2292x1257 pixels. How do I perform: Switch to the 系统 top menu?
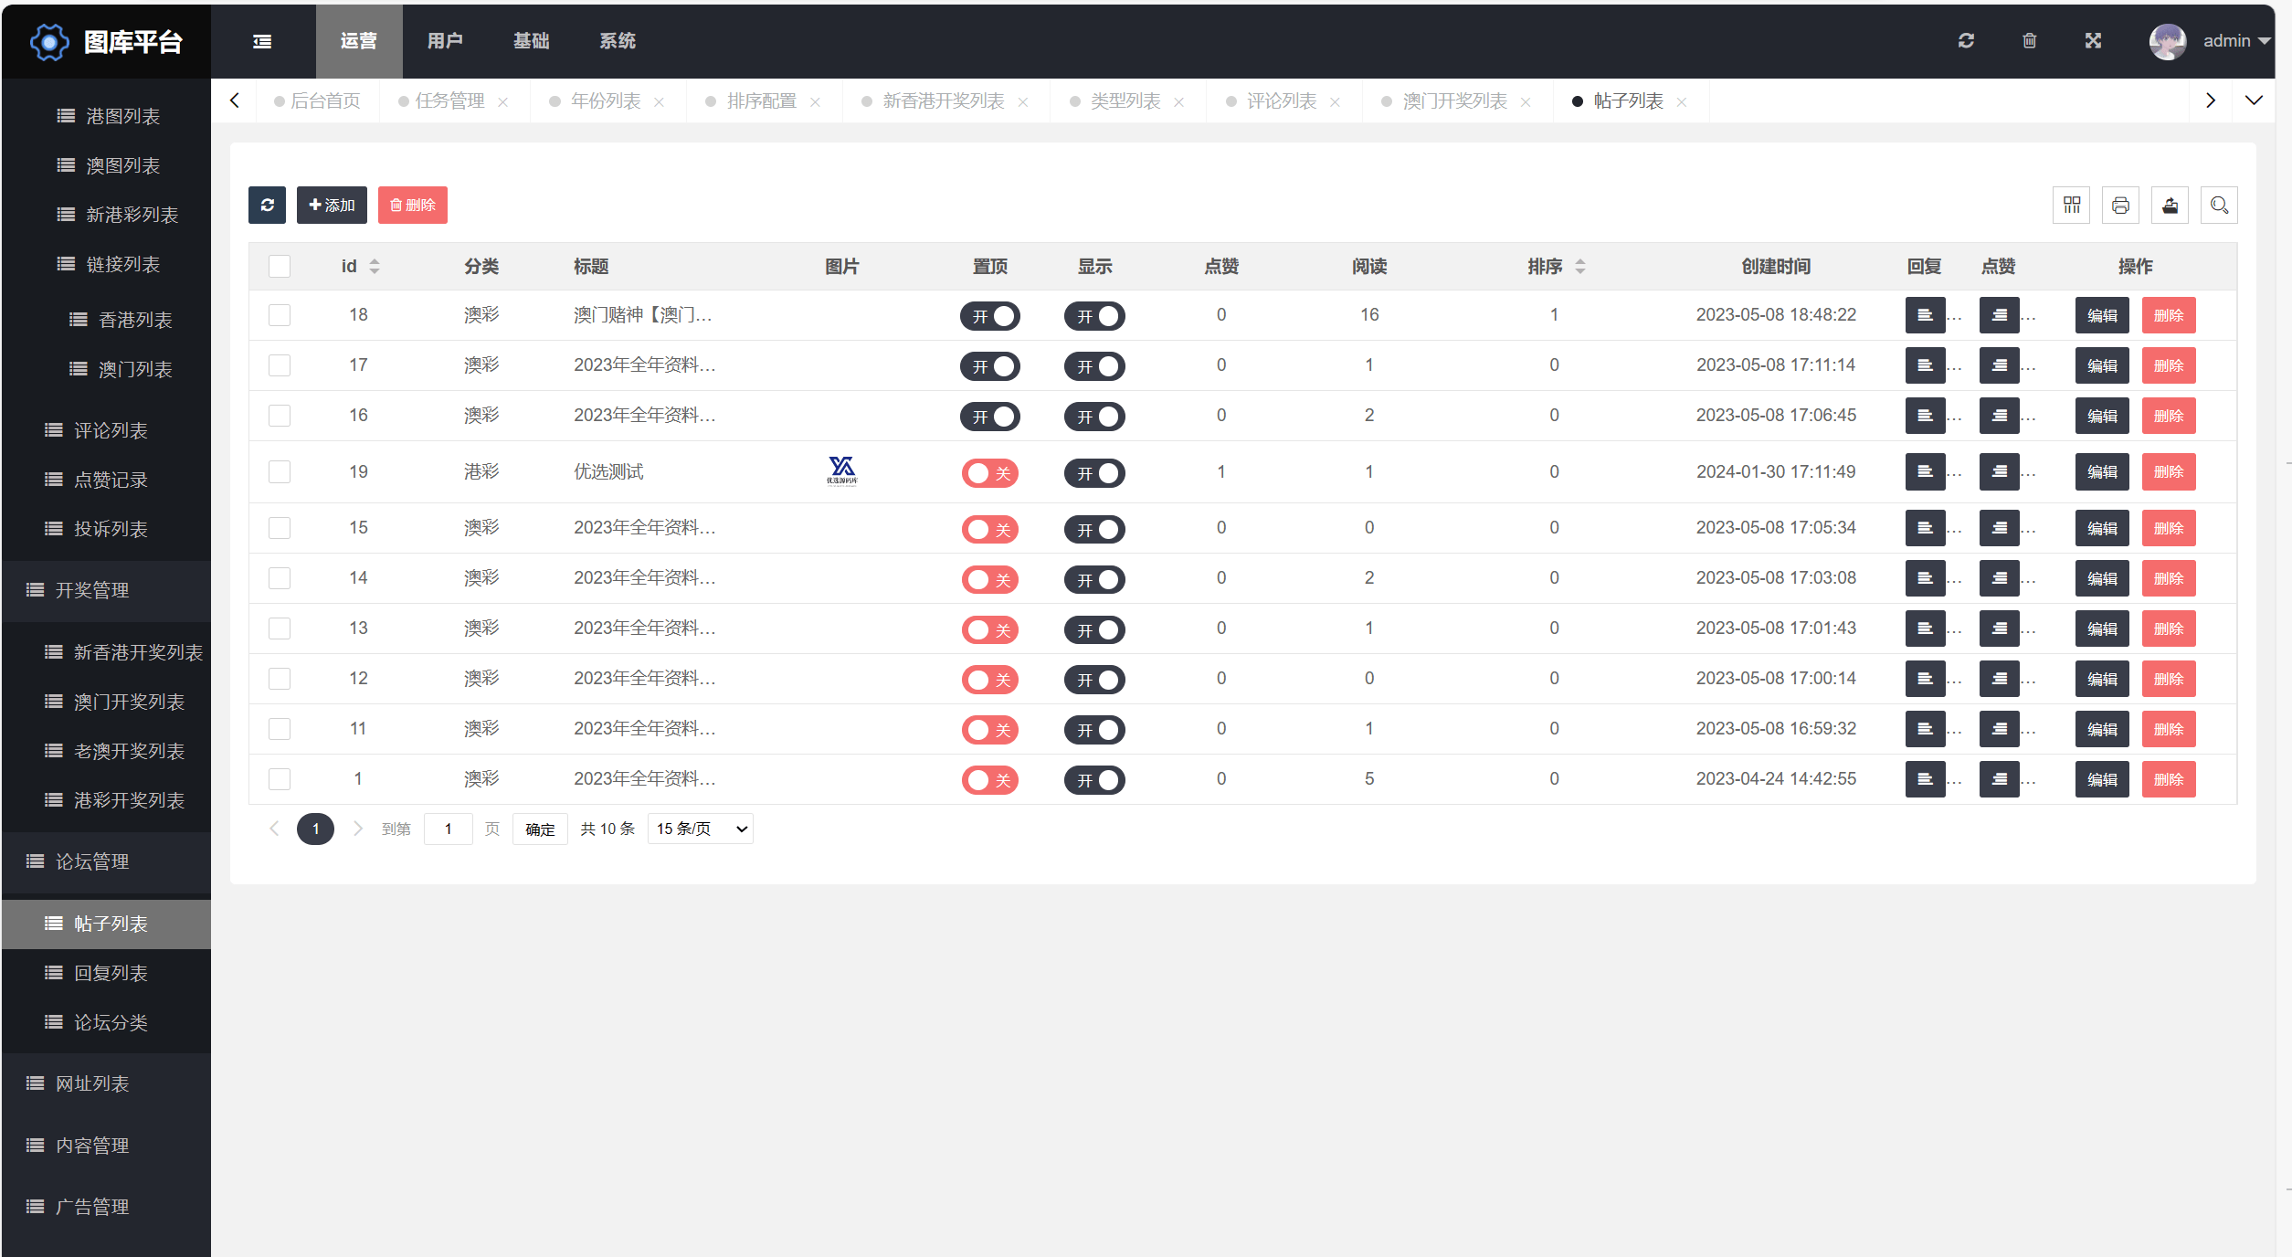[618, 41]
